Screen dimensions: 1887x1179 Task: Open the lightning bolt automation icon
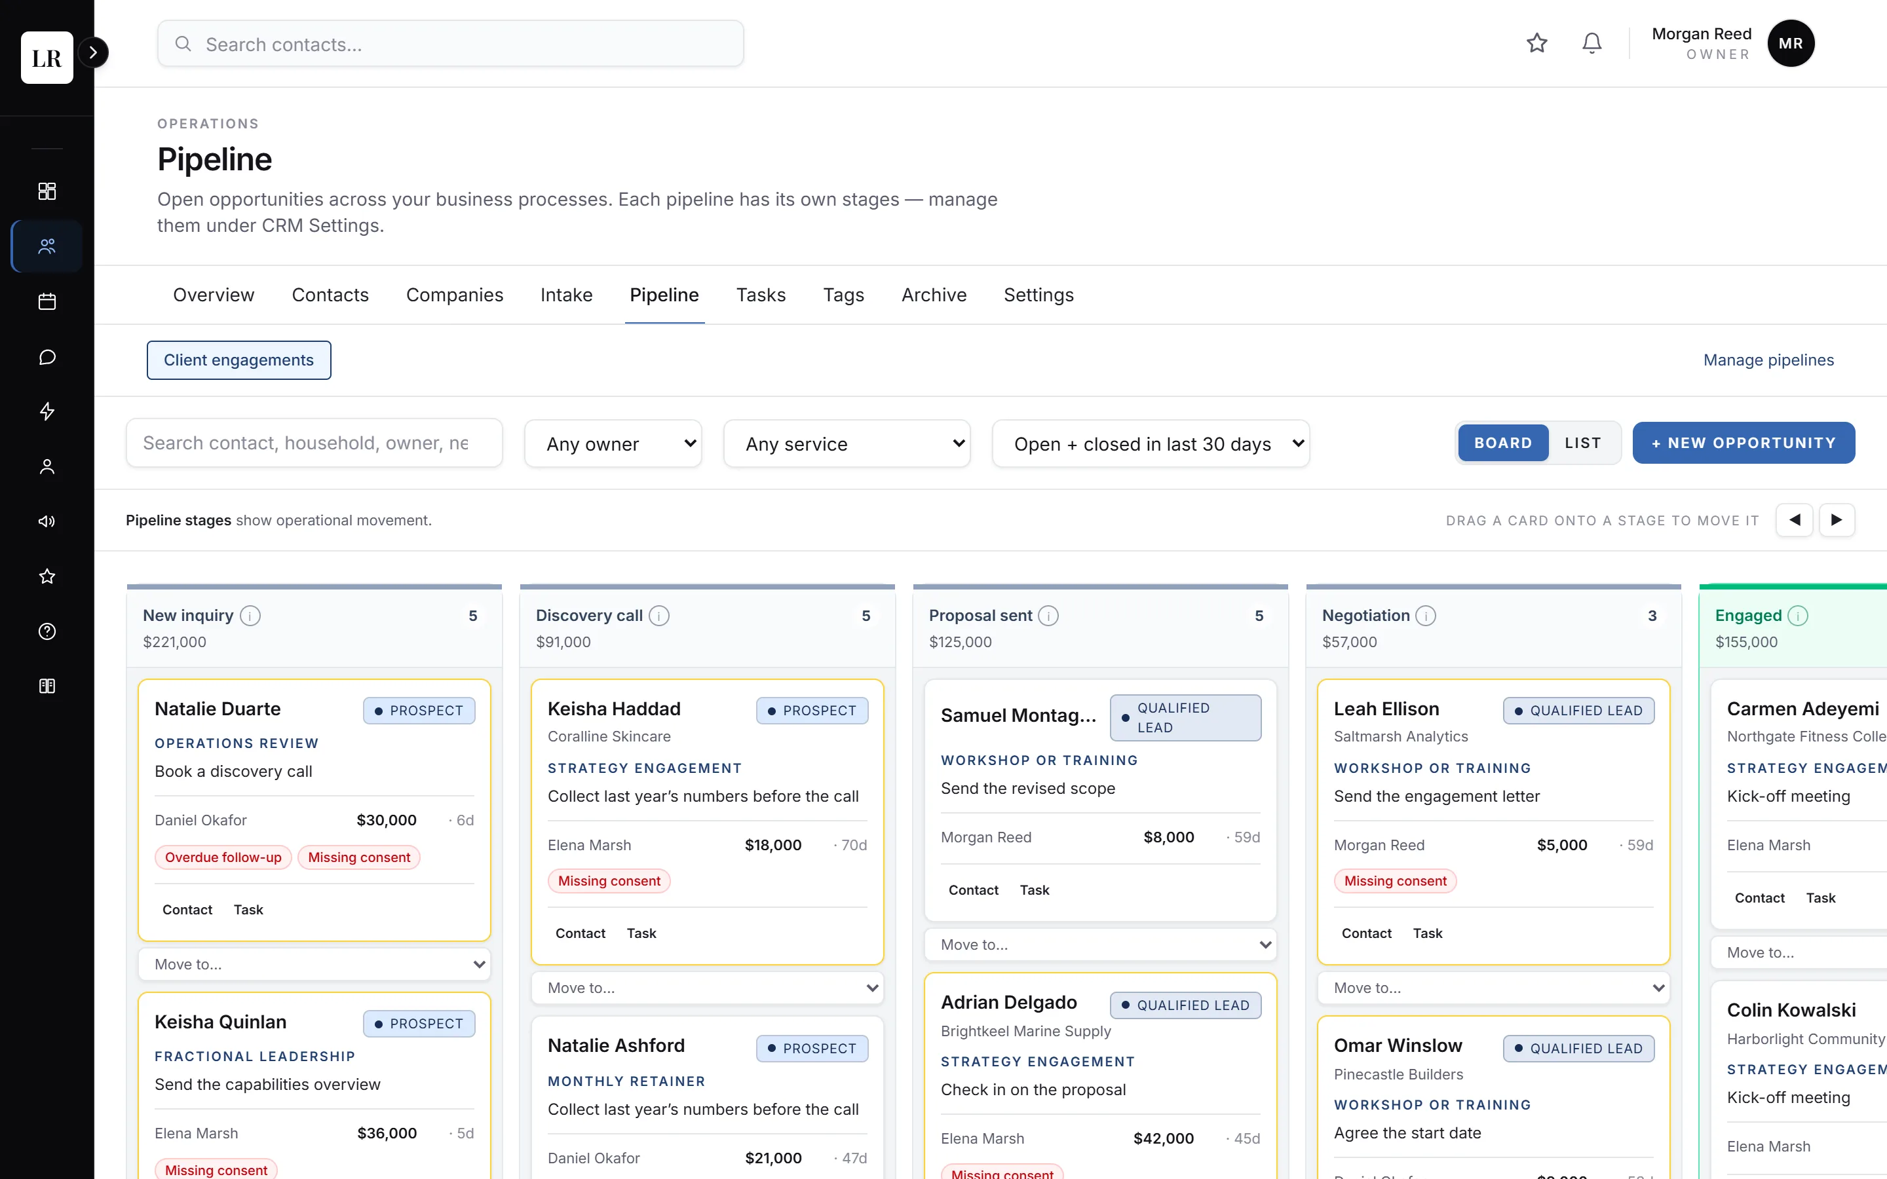pyautogui.click(x=47, y=411)
